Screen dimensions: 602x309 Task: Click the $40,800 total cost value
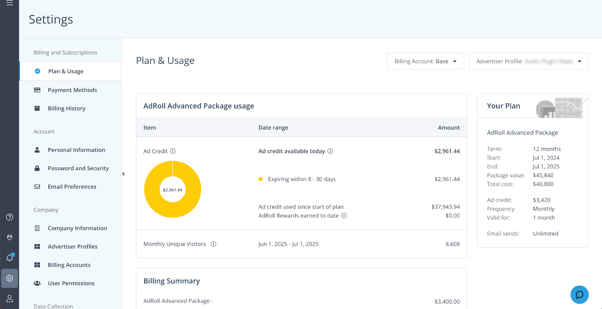[x=543, y=184]
